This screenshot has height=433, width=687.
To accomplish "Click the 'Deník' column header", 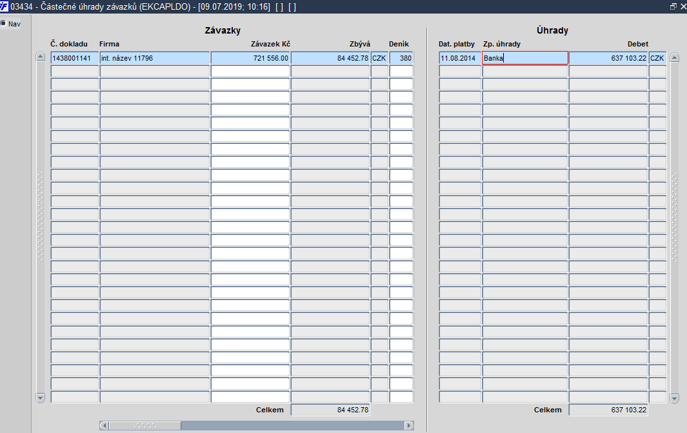I will point(399,44).
